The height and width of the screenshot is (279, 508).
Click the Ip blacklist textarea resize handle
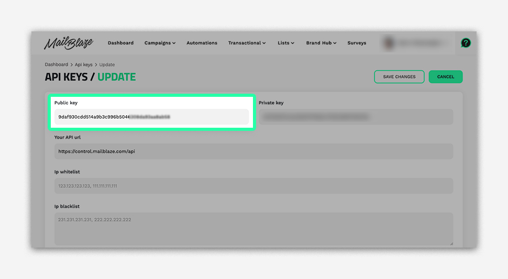(450, 243)
